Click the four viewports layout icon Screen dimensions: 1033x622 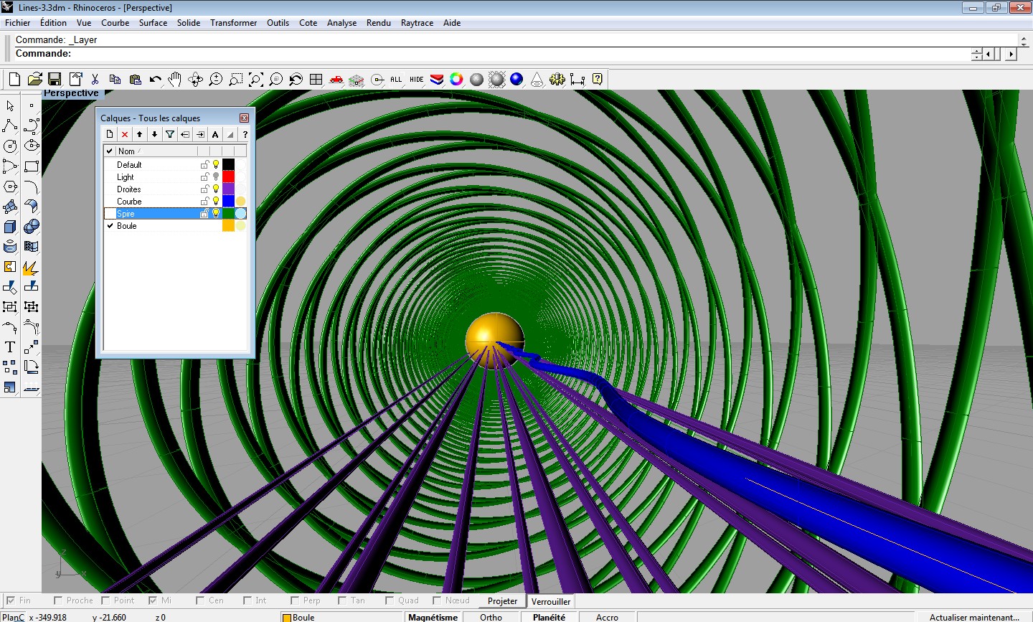(x=316, y=79)
